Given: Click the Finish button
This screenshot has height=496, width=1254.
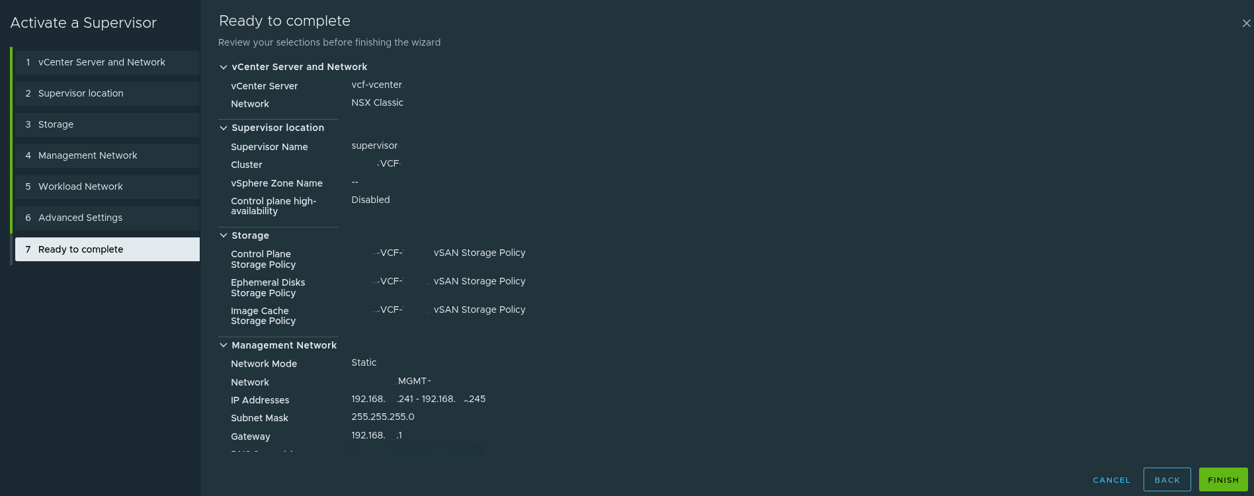Looking at the screenshot, I should point(1223,479).
